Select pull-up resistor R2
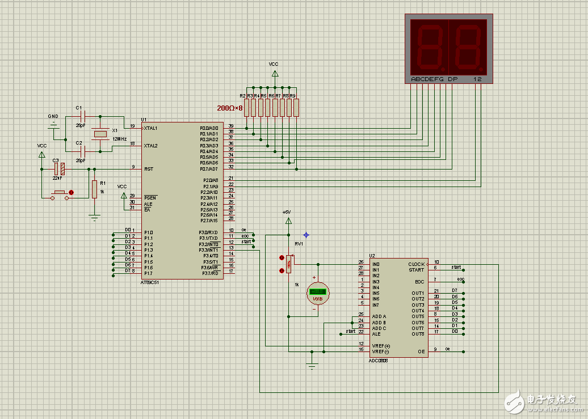 point(246,108)
